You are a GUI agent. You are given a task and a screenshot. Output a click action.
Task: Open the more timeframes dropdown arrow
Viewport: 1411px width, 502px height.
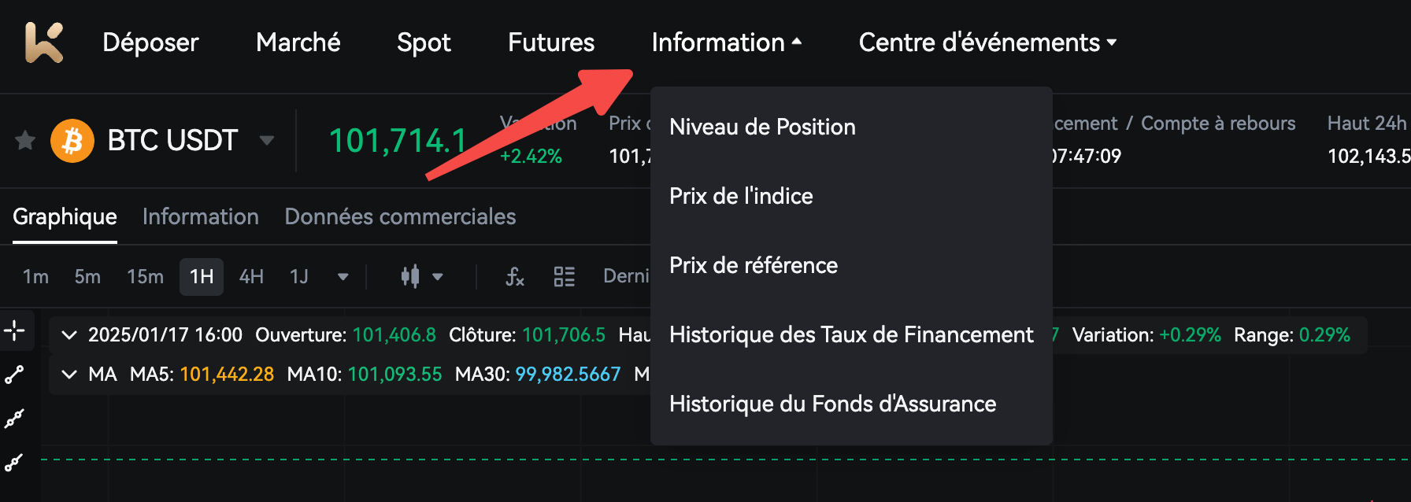(343, 276)
